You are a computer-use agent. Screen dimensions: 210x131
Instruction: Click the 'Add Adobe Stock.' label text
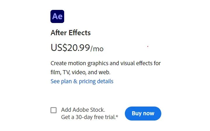coord(83,110)
